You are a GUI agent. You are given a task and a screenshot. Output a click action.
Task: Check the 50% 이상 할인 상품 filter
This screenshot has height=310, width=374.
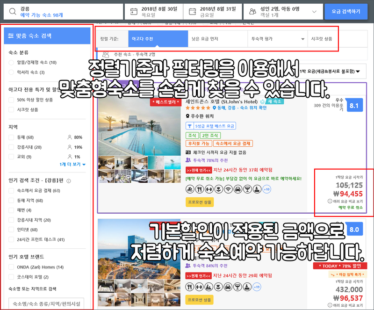click(x=11, y=100)
